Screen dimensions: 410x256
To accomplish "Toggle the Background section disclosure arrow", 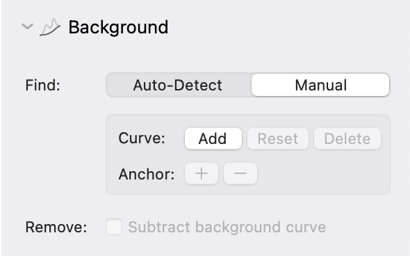I will (x=27, y=26).
